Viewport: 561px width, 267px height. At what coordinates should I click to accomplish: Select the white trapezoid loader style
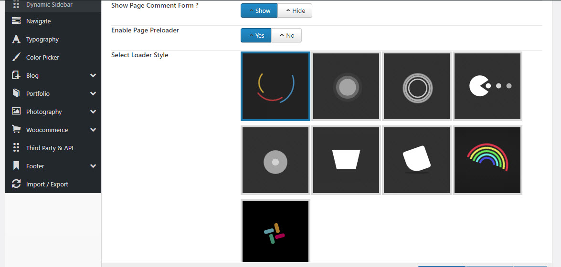[346, 160]
